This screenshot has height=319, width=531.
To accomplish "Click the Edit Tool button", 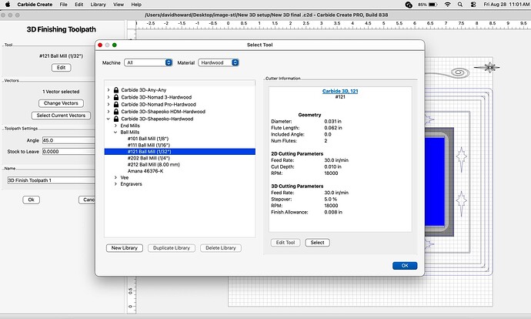I will [286, 243].
